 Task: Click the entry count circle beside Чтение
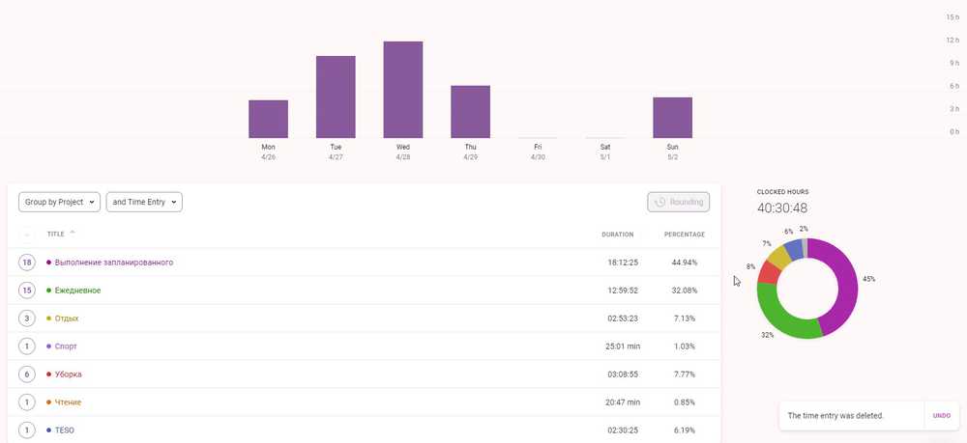[x=27, y=401]
